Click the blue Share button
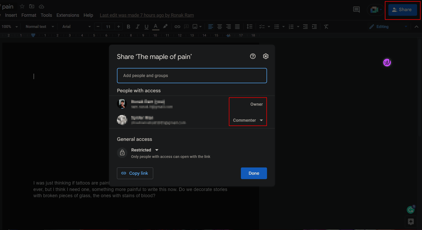The width and height of the screenshot is (422, 230). (x=402, y=10)
